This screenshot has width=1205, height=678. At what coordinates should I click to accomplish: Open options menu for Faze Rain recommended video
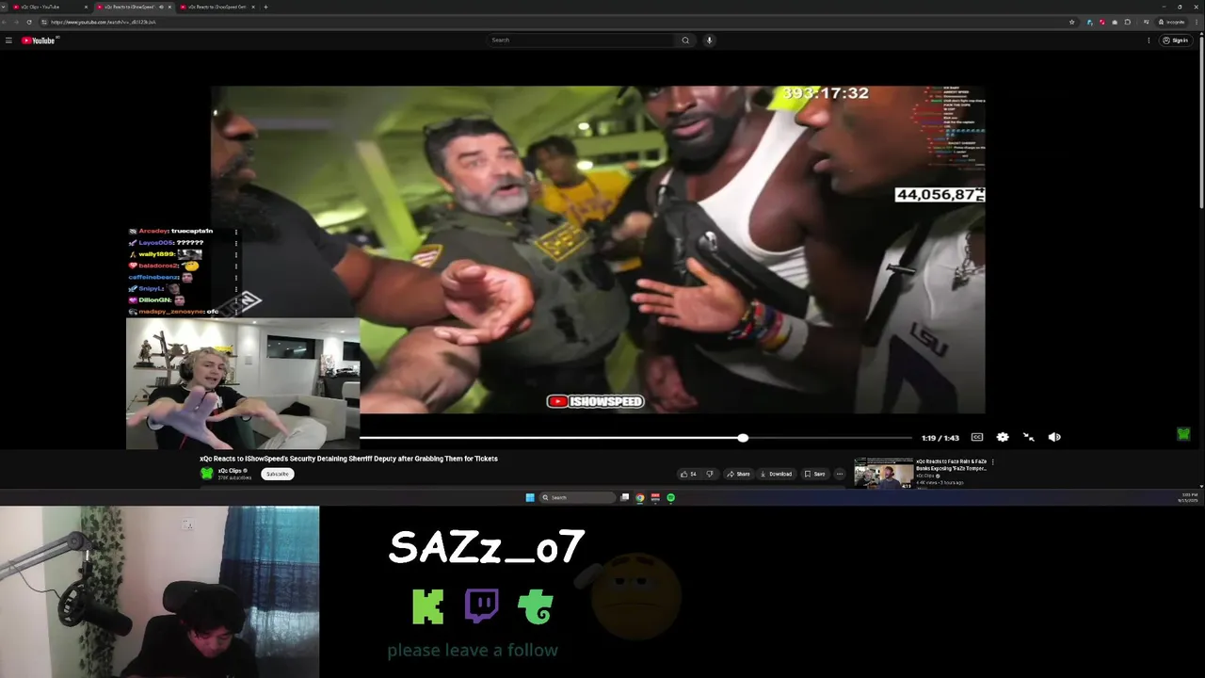pyautogui.click(x=992, y=462)
